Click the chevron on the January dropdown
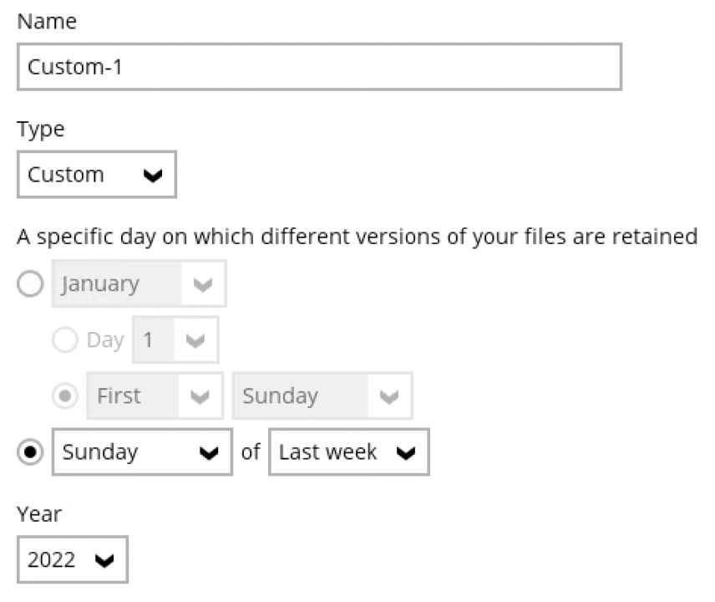This screenshot has width=715, height=602. [203, 284]
